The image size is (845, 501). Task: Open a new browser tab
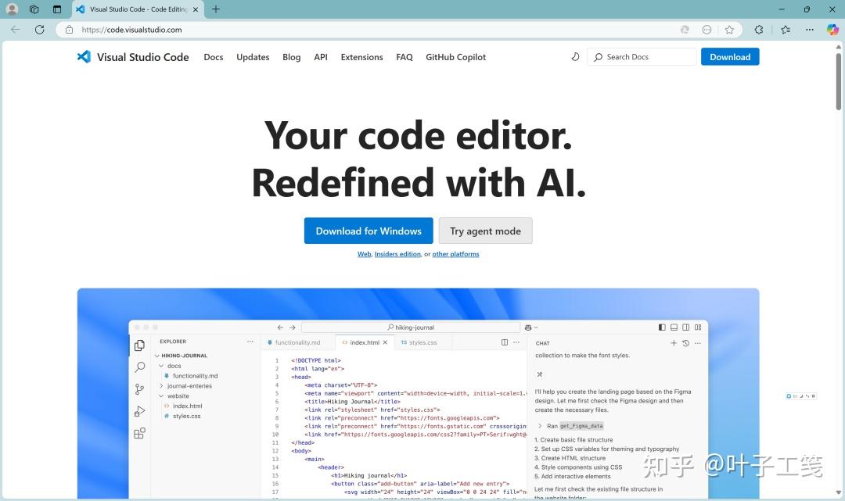click(x=216, y=9)
